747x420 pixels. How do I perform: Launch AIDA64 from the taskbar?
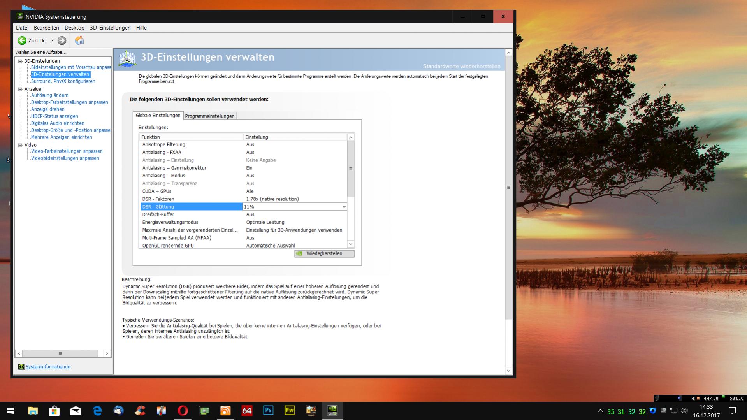coord(247,411)
